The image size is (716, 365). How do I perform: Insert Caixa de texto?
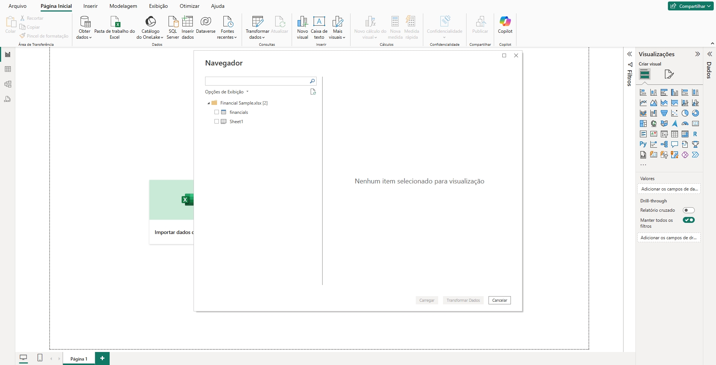(319, 28)
